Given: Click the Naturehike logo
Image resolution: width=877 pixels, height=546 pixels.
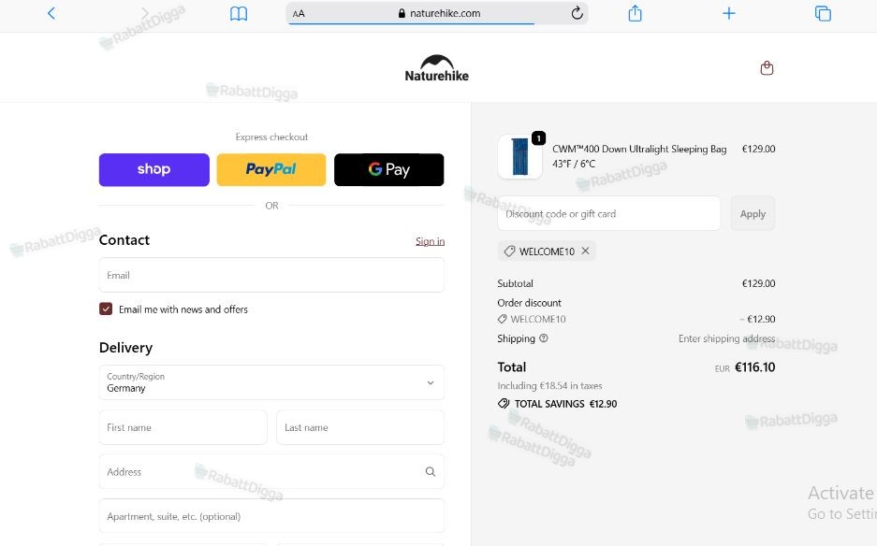Looking at the screenshot, I should (x=437, y=68).
